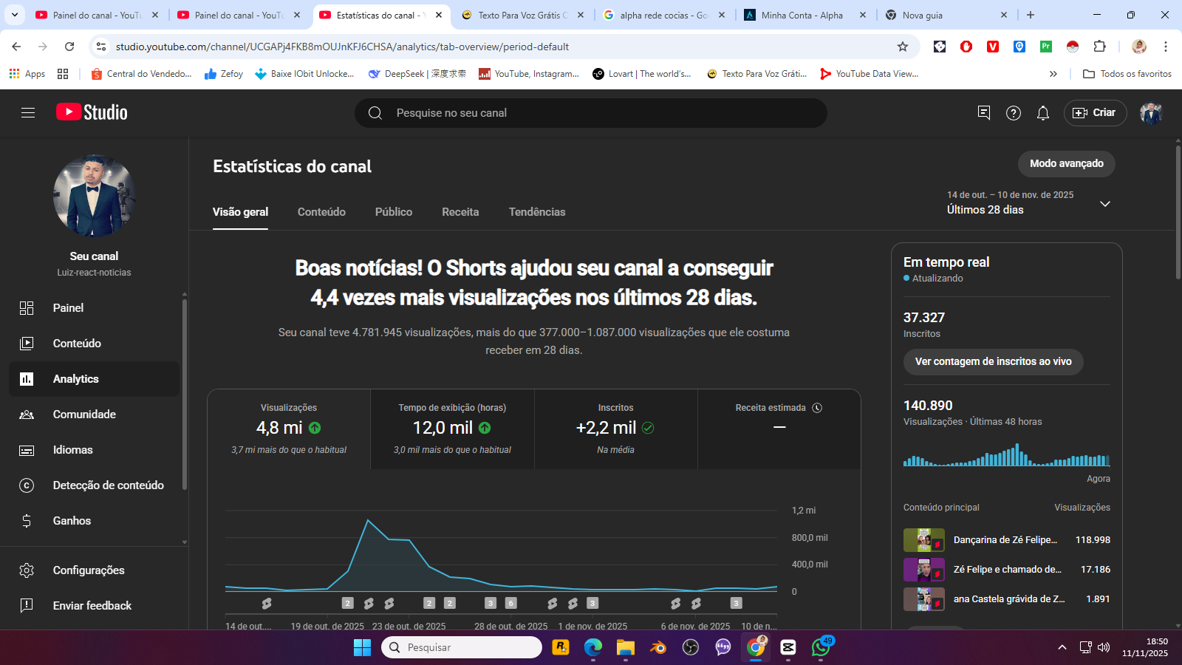Image resolution: width=1182 pixels, height=665 pixels.
Task: Select the Inscritos metric card
Action: [615, 429]
